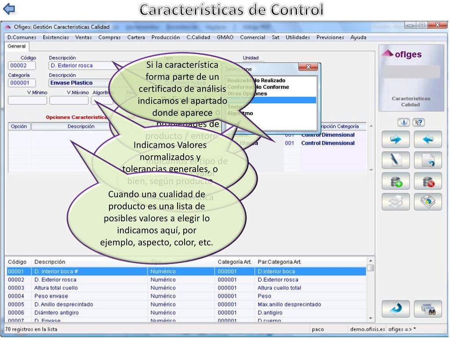
Task: Open the Utilidades menu
Action: 298,37
